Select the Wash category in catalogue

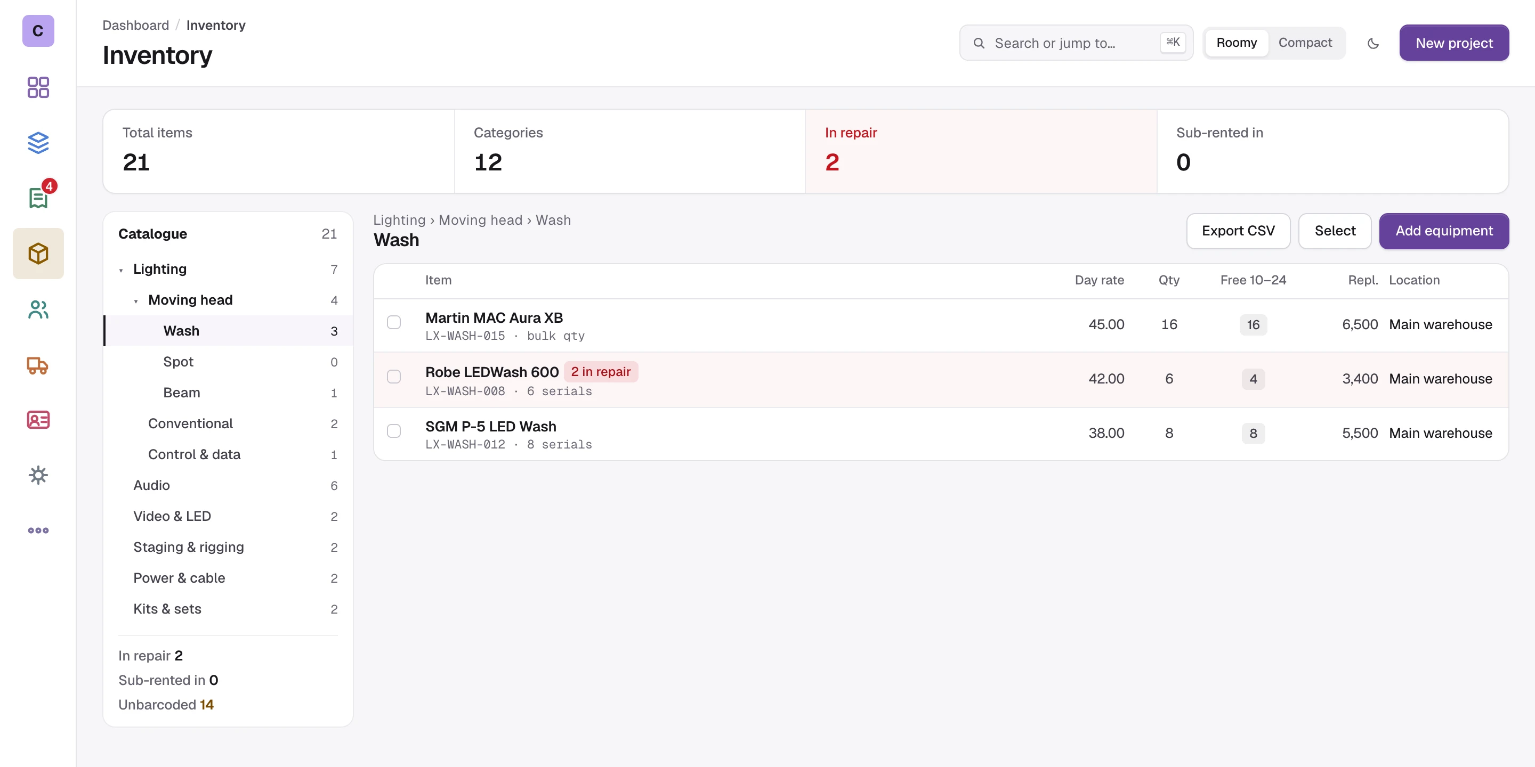[x=228, y=331]
